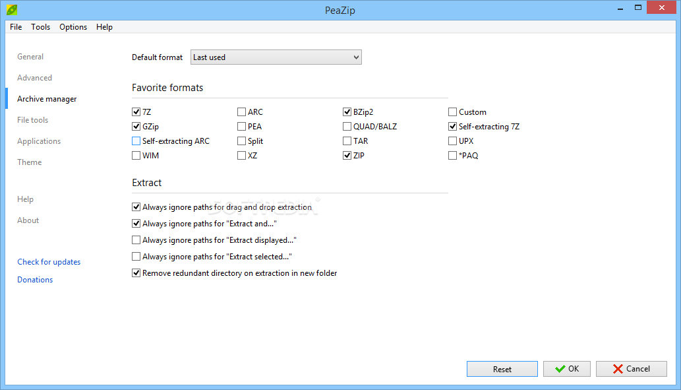Open the Donations link
The height and width of the screenshot is (390, 681).
pyautogui.click(x=35, y=280)
